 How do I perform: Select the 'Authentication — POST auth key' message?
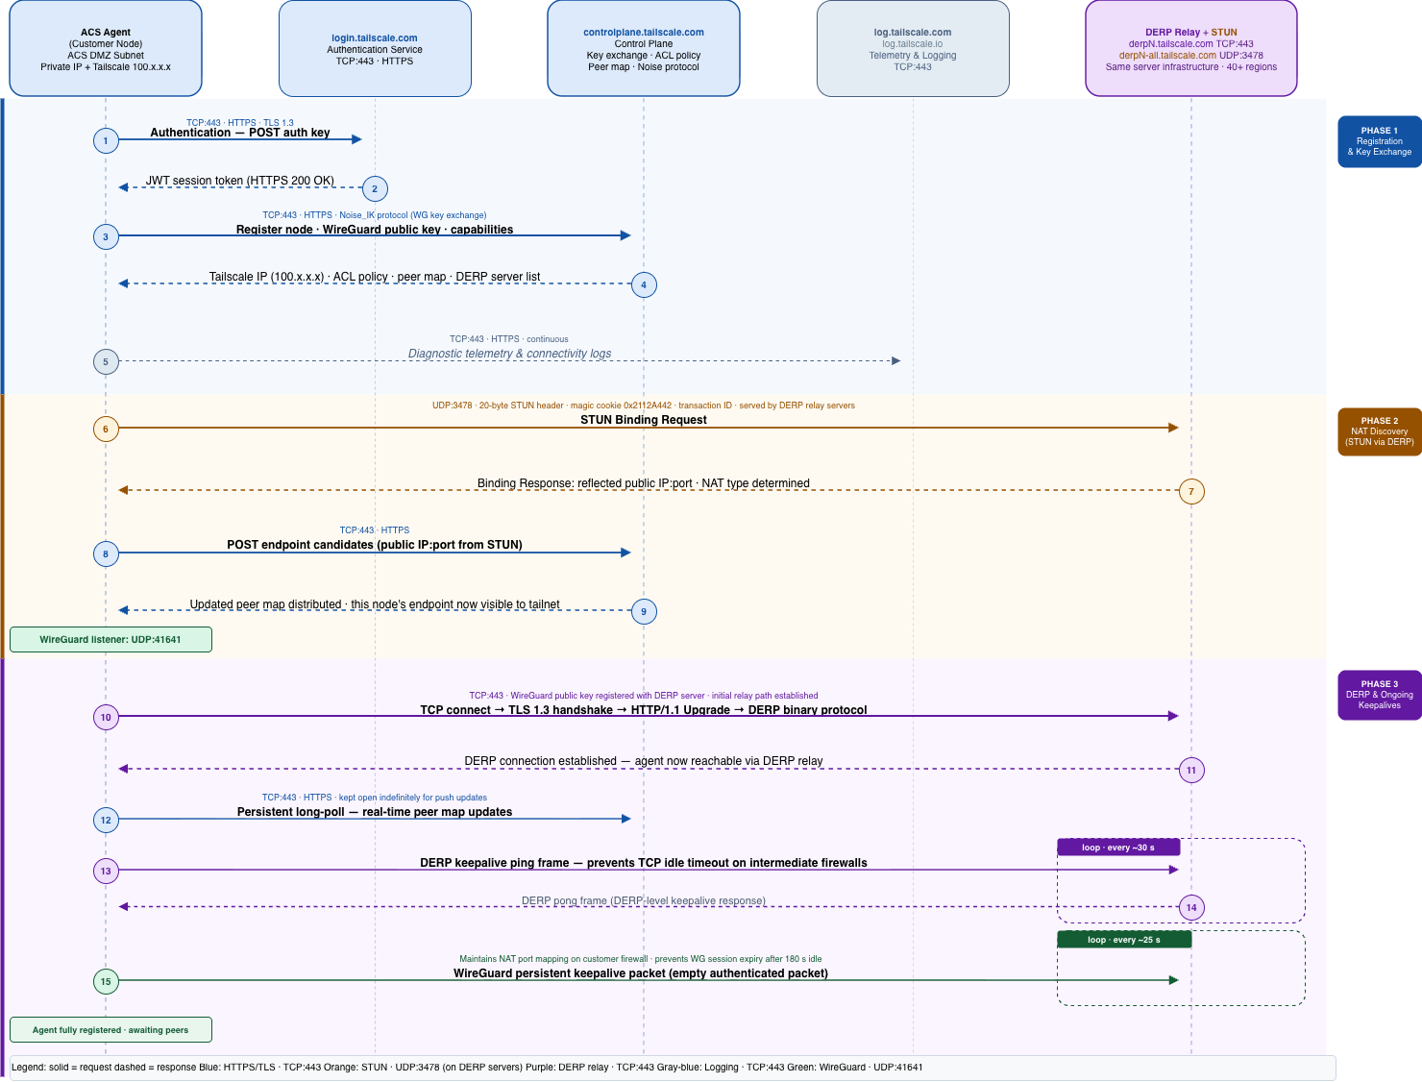240,133
